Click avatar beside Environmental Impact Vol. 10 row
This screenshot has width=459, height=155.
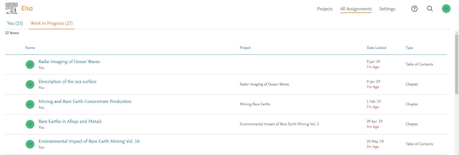30,144
